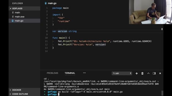Maximize panel with up chevron icon
172x96 pixels.
[x=148, y=73]
